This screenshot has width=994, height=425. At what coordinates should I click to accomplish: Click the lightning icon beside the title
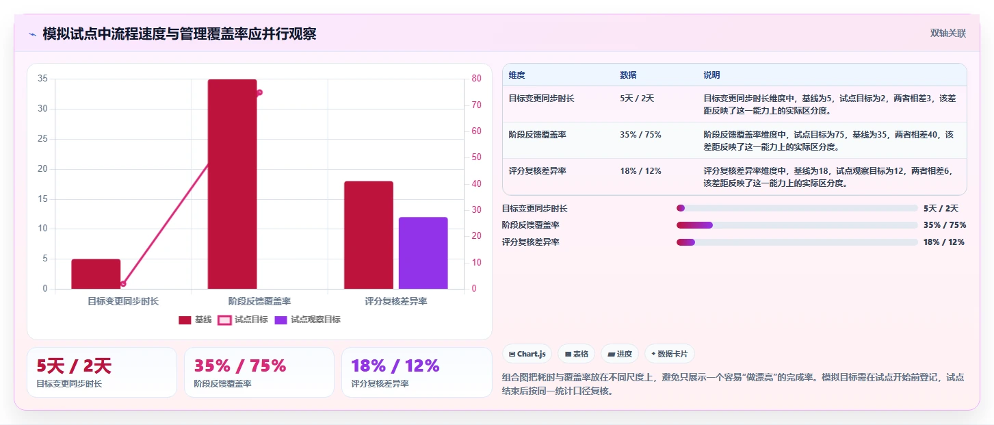(32, 34)
